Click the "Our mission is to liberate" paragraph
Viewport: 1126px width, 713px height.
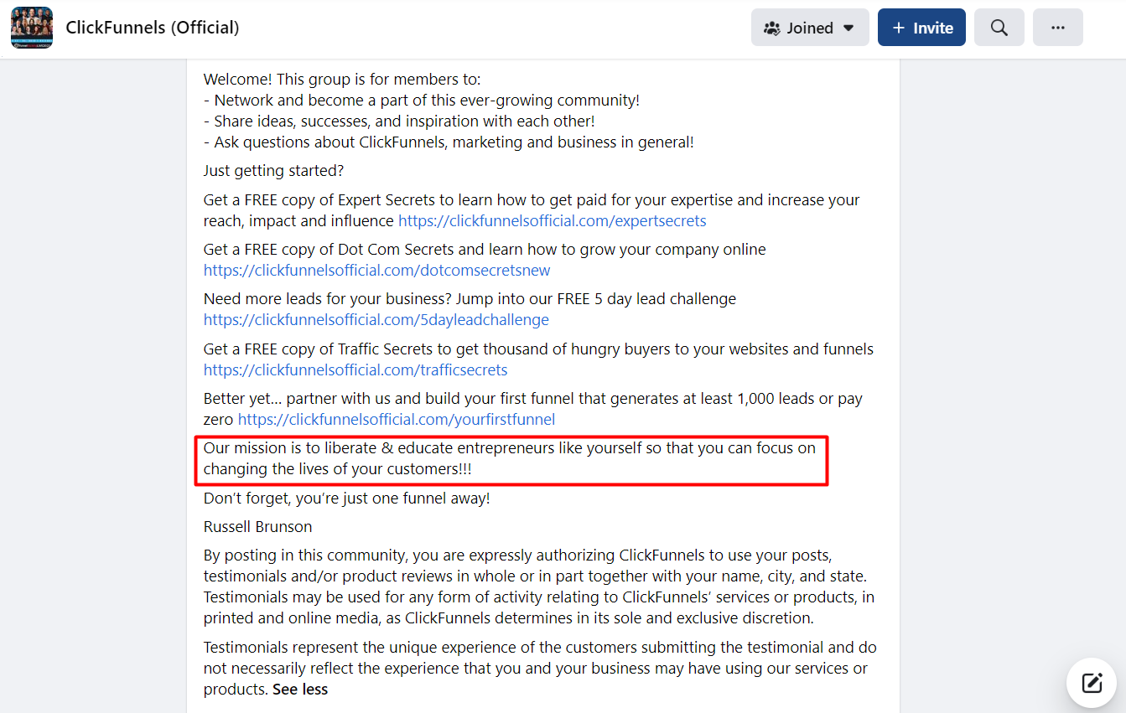click(x=510, y=459)
